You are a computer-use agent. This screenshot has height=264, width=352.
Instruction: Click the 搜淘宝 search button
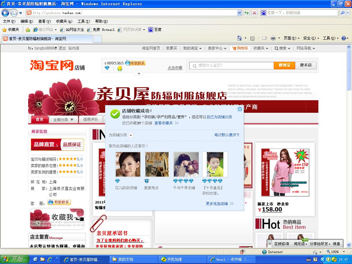click(284, 65)
